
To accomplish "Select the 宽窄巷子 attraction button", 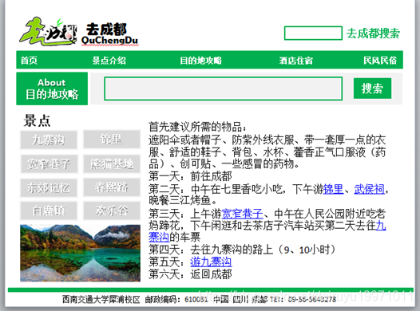I will pos(49,163).
